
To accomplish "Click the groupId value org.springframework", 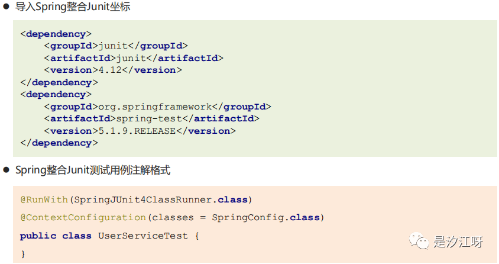I will point(155,107).
